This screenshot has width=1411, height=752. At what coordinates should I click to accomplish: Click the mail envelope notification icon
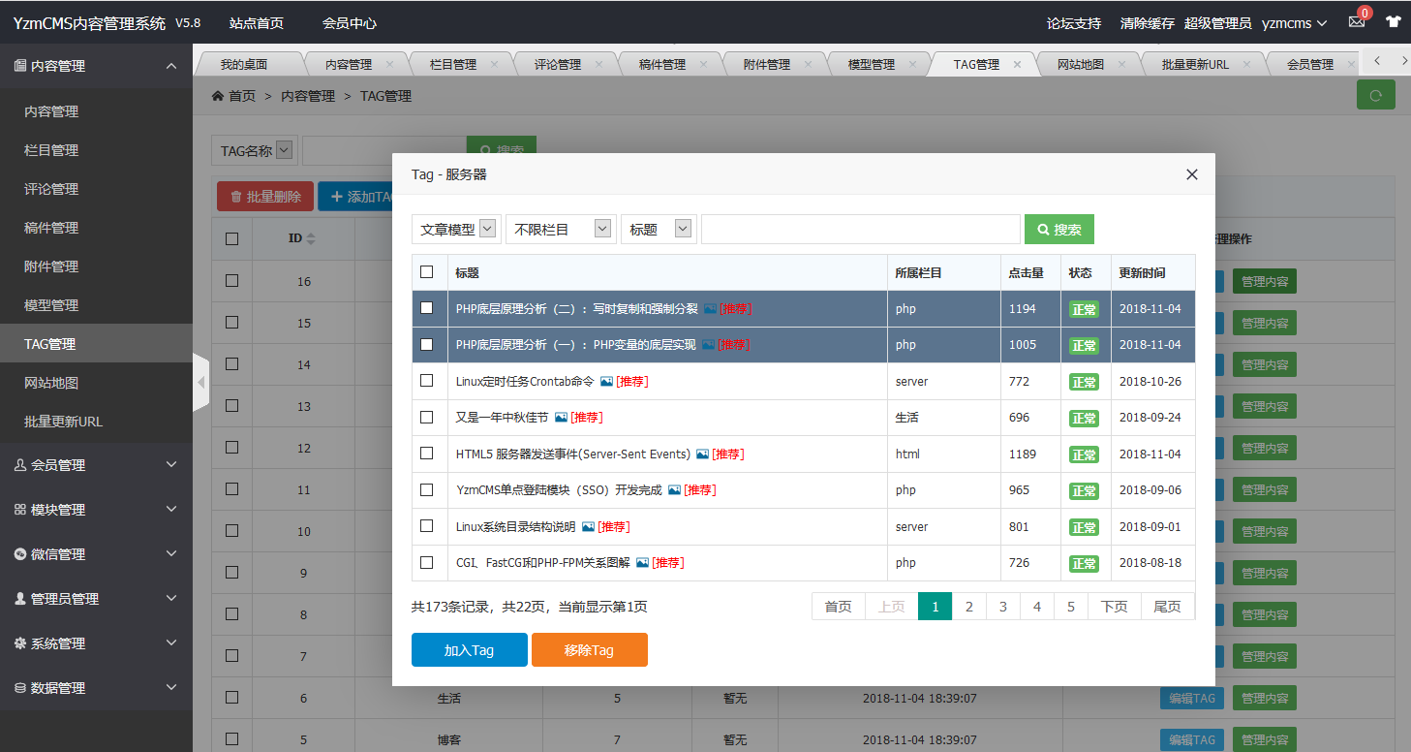pos(1356,23)
